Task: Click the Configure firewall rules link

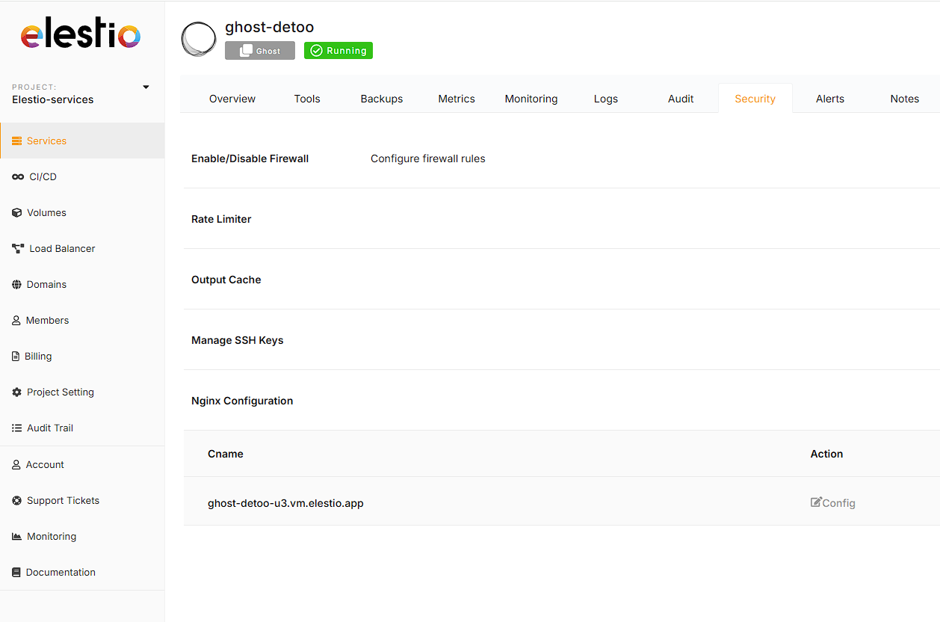Action: (x=427, y=158)
